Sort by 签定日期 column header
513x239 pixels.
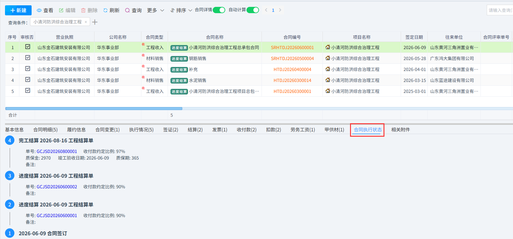point(414,37)
